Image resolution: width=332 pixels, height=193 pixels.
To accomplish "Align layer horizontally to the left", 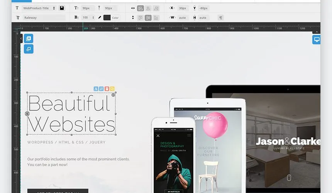I will [x=140, y=8].
